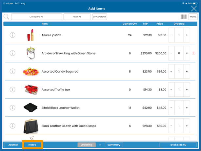The width and height of the screenshot is (201, 151).
Task: Edit Assorted Candy Bags red ordered quantity field
Action: coord(179,71)
